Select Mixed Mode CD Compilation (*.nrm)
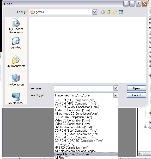This screenshot has height=159, width=151. 86,114
